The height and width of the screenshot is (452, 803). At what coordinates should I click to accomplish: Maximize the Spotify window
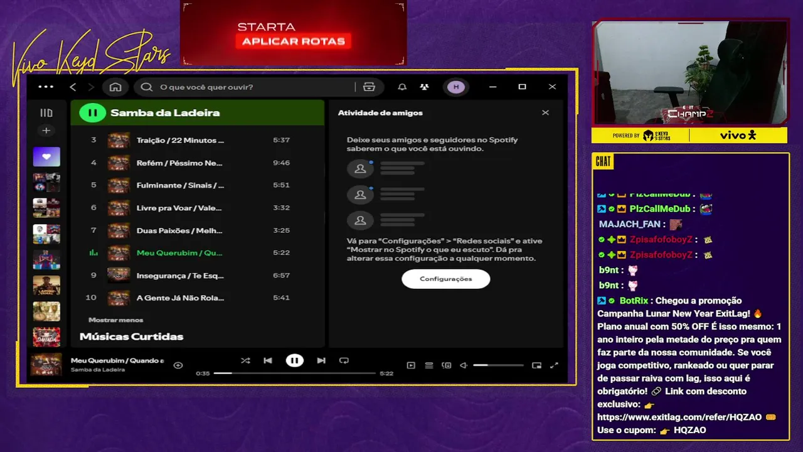tap(522, 87)
